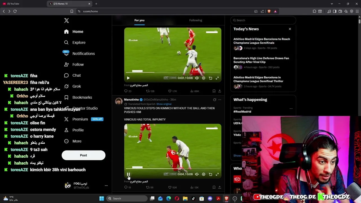
Task: Reply to the post with 23 replies
Action: [x=128, y=91]
